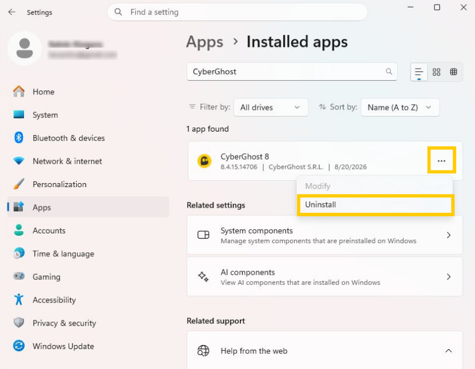475x369 pixels.
Task: Choose Uninstall from the context menu
Action: [375, 205]
